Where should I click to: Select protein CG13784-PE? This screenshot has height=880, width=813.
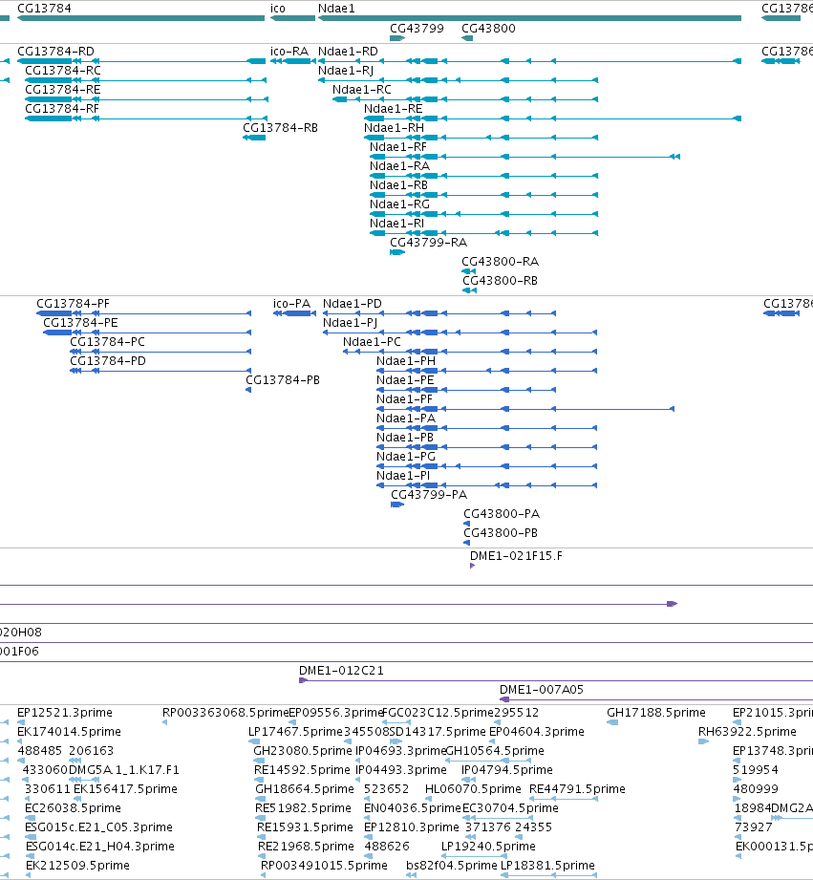coord(80,322)
